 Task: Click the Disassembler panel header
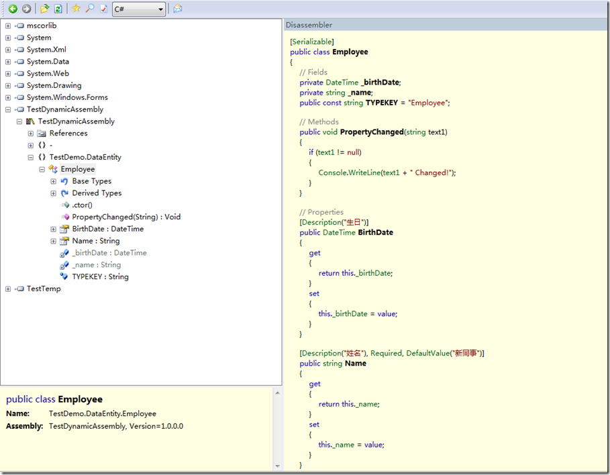(x=445, y=25)
